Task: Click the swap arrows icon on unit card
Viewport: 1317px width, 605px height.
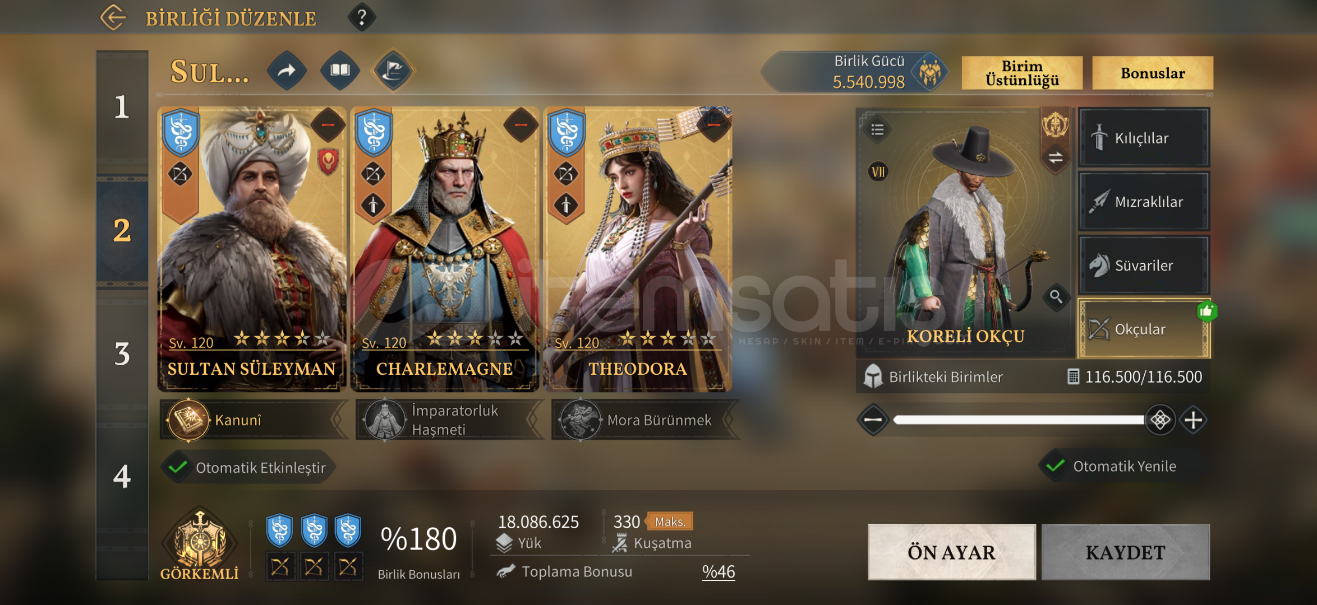Action: click(x=1056, y=157)
